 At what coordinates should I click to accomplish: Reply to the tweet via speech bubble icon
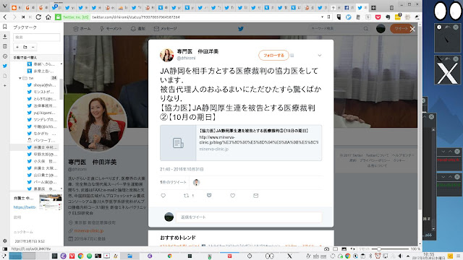(x=163, y=196)
